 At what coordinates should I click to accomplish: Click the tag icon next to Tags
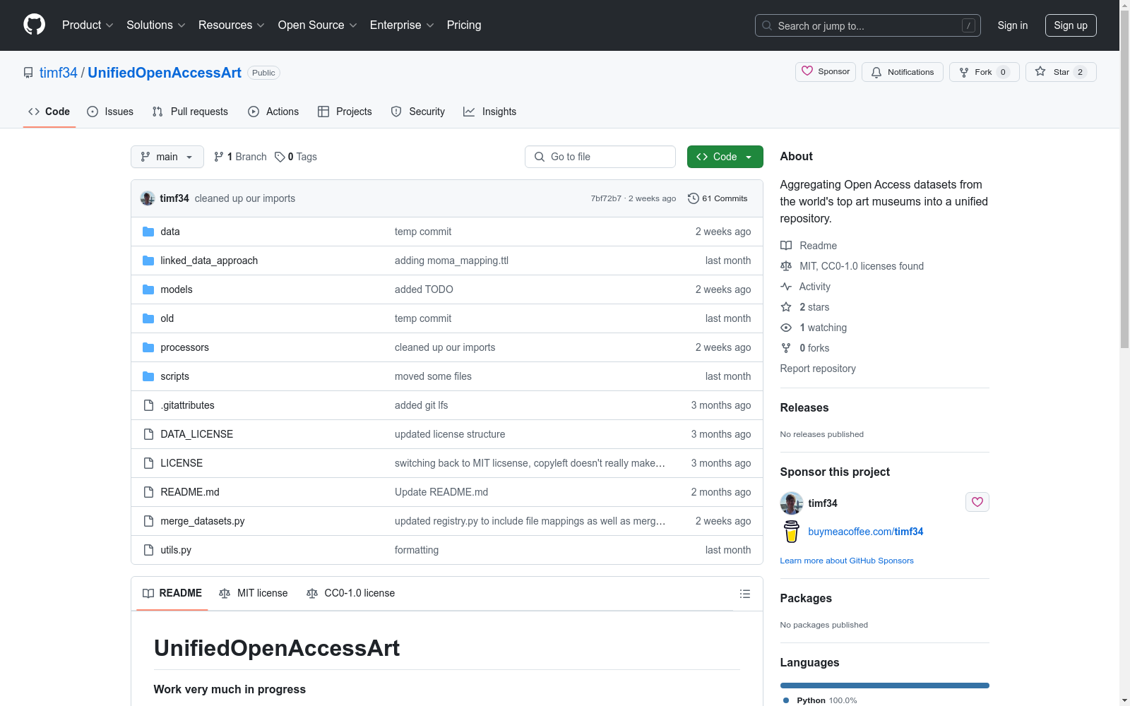coord(280,157)
